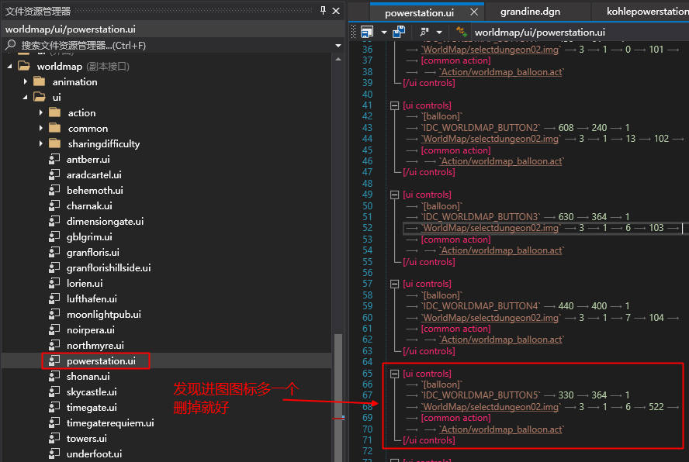Select the worldmap folder icon

24,67
